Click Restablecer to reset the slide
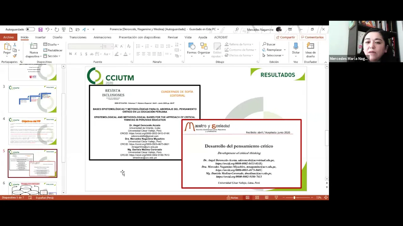 pos(53,50)
